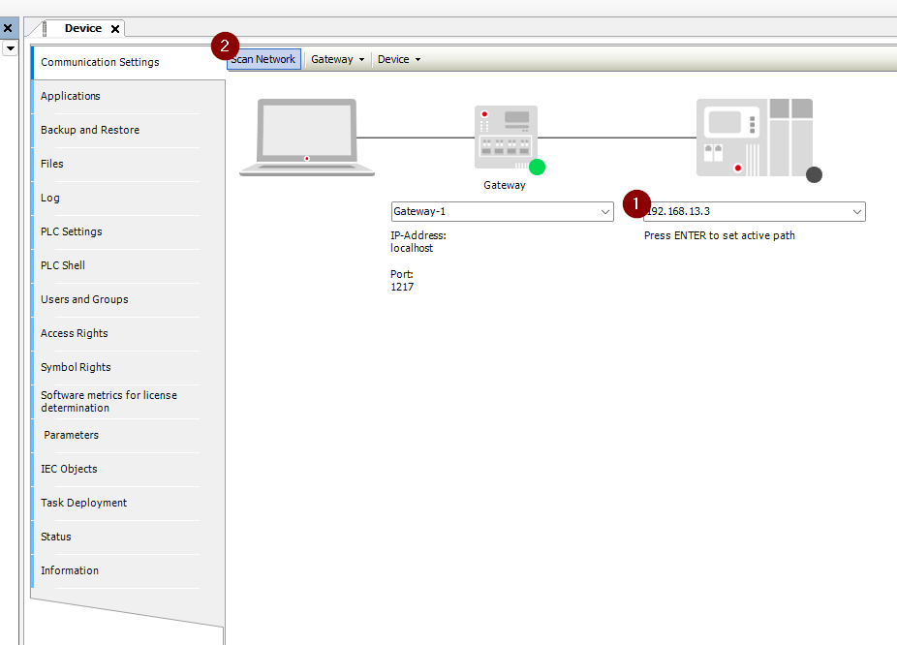
Task: Click the green gateway status indicator
Action: 538,167
